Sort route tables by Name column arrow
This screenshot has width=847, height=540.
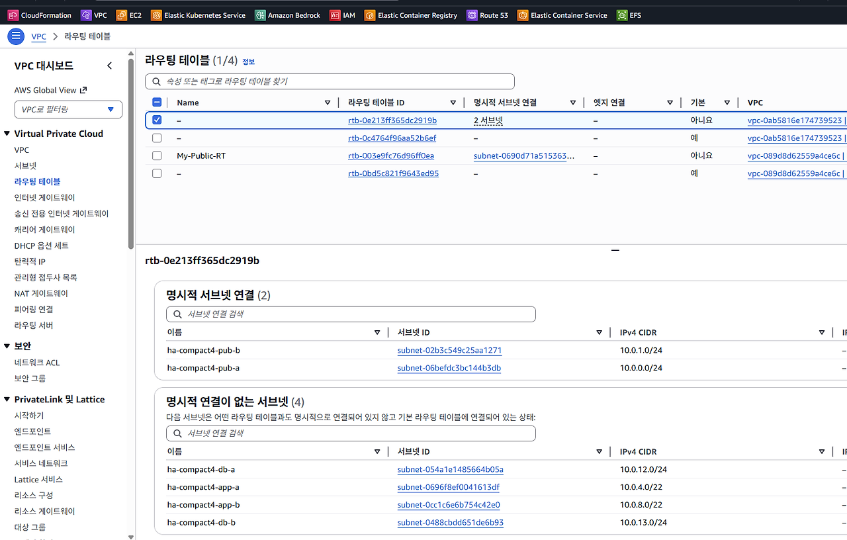[x=328, y=103]
